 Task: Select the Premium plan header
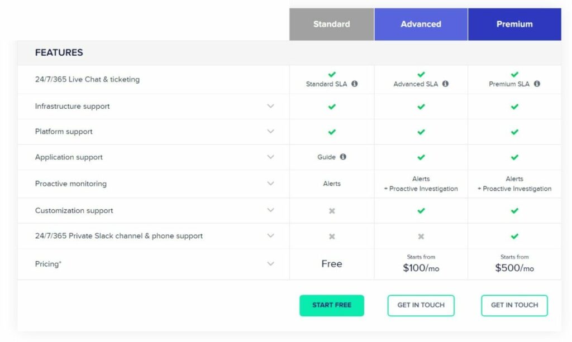(x=514, y=25)
